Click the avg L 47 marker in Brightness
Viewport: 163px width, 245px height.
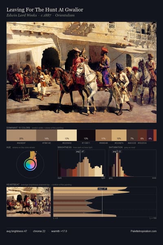(80, 151)
